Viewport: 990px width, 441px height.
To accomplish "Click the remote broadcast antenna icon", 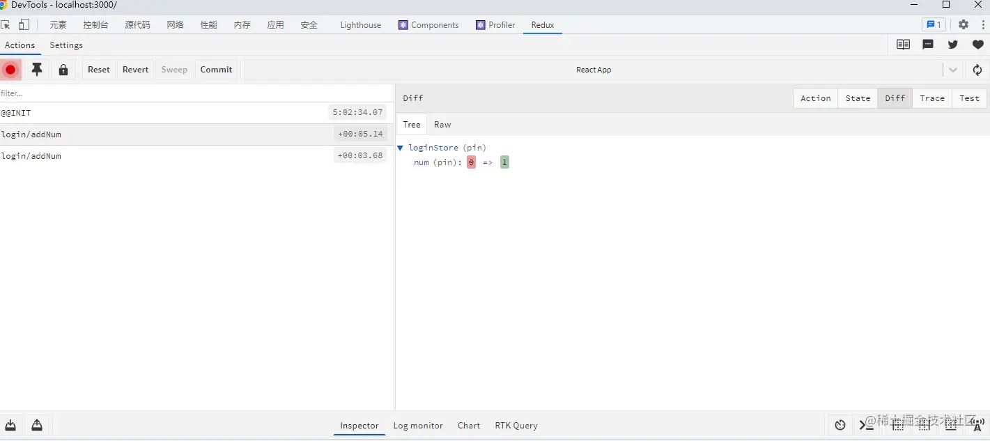I will (977, 425).
